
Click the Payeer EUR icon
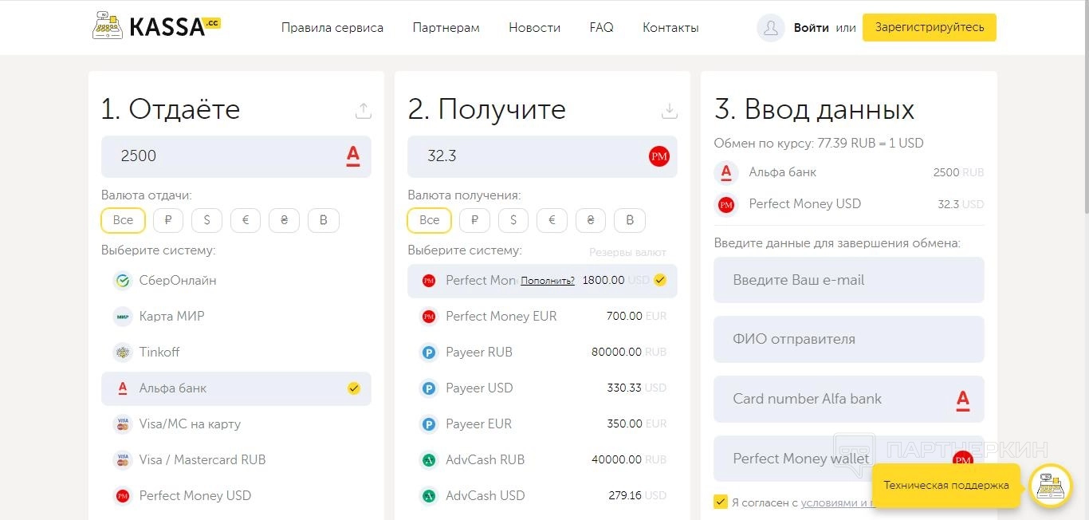(429, 424)
